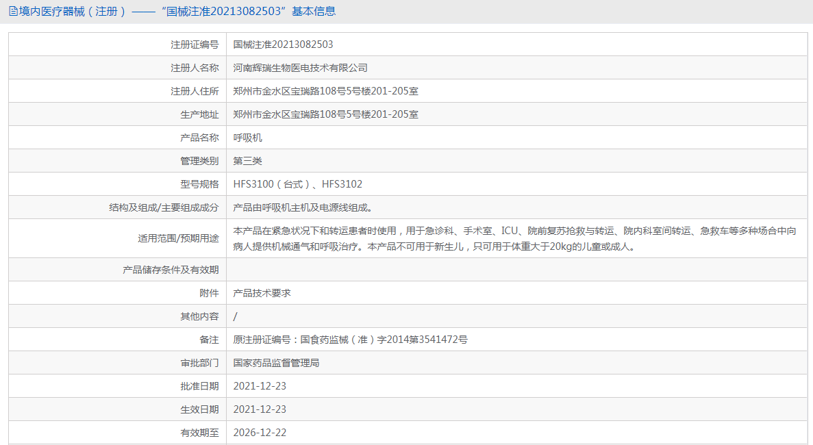The image size is (813, 445).
Task: Click the 管理类别 label
Action: pos(199,161)
